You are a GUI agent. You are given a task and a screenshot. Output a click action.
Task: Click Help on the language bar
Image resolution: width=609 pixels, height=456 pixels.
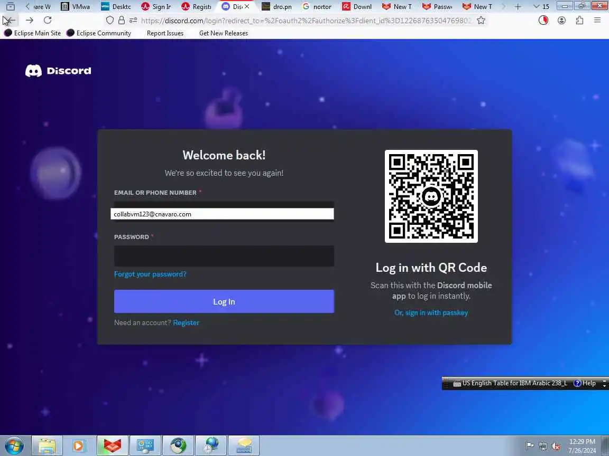point(585,383)
